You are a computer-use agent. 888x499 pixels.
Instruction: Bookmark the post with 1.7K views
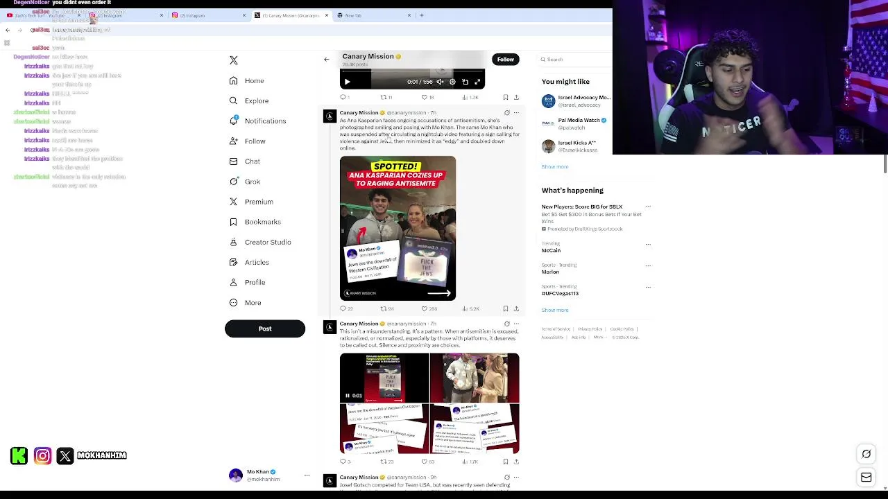(505, 462)
